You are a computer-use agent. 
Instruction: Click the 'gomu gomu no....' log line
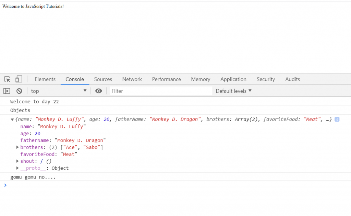[33, 177]
